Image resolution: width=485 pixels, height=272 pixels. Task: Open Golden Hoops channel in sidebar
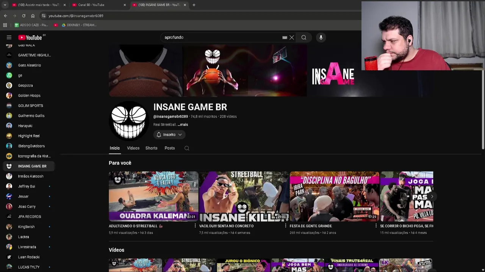29,96
